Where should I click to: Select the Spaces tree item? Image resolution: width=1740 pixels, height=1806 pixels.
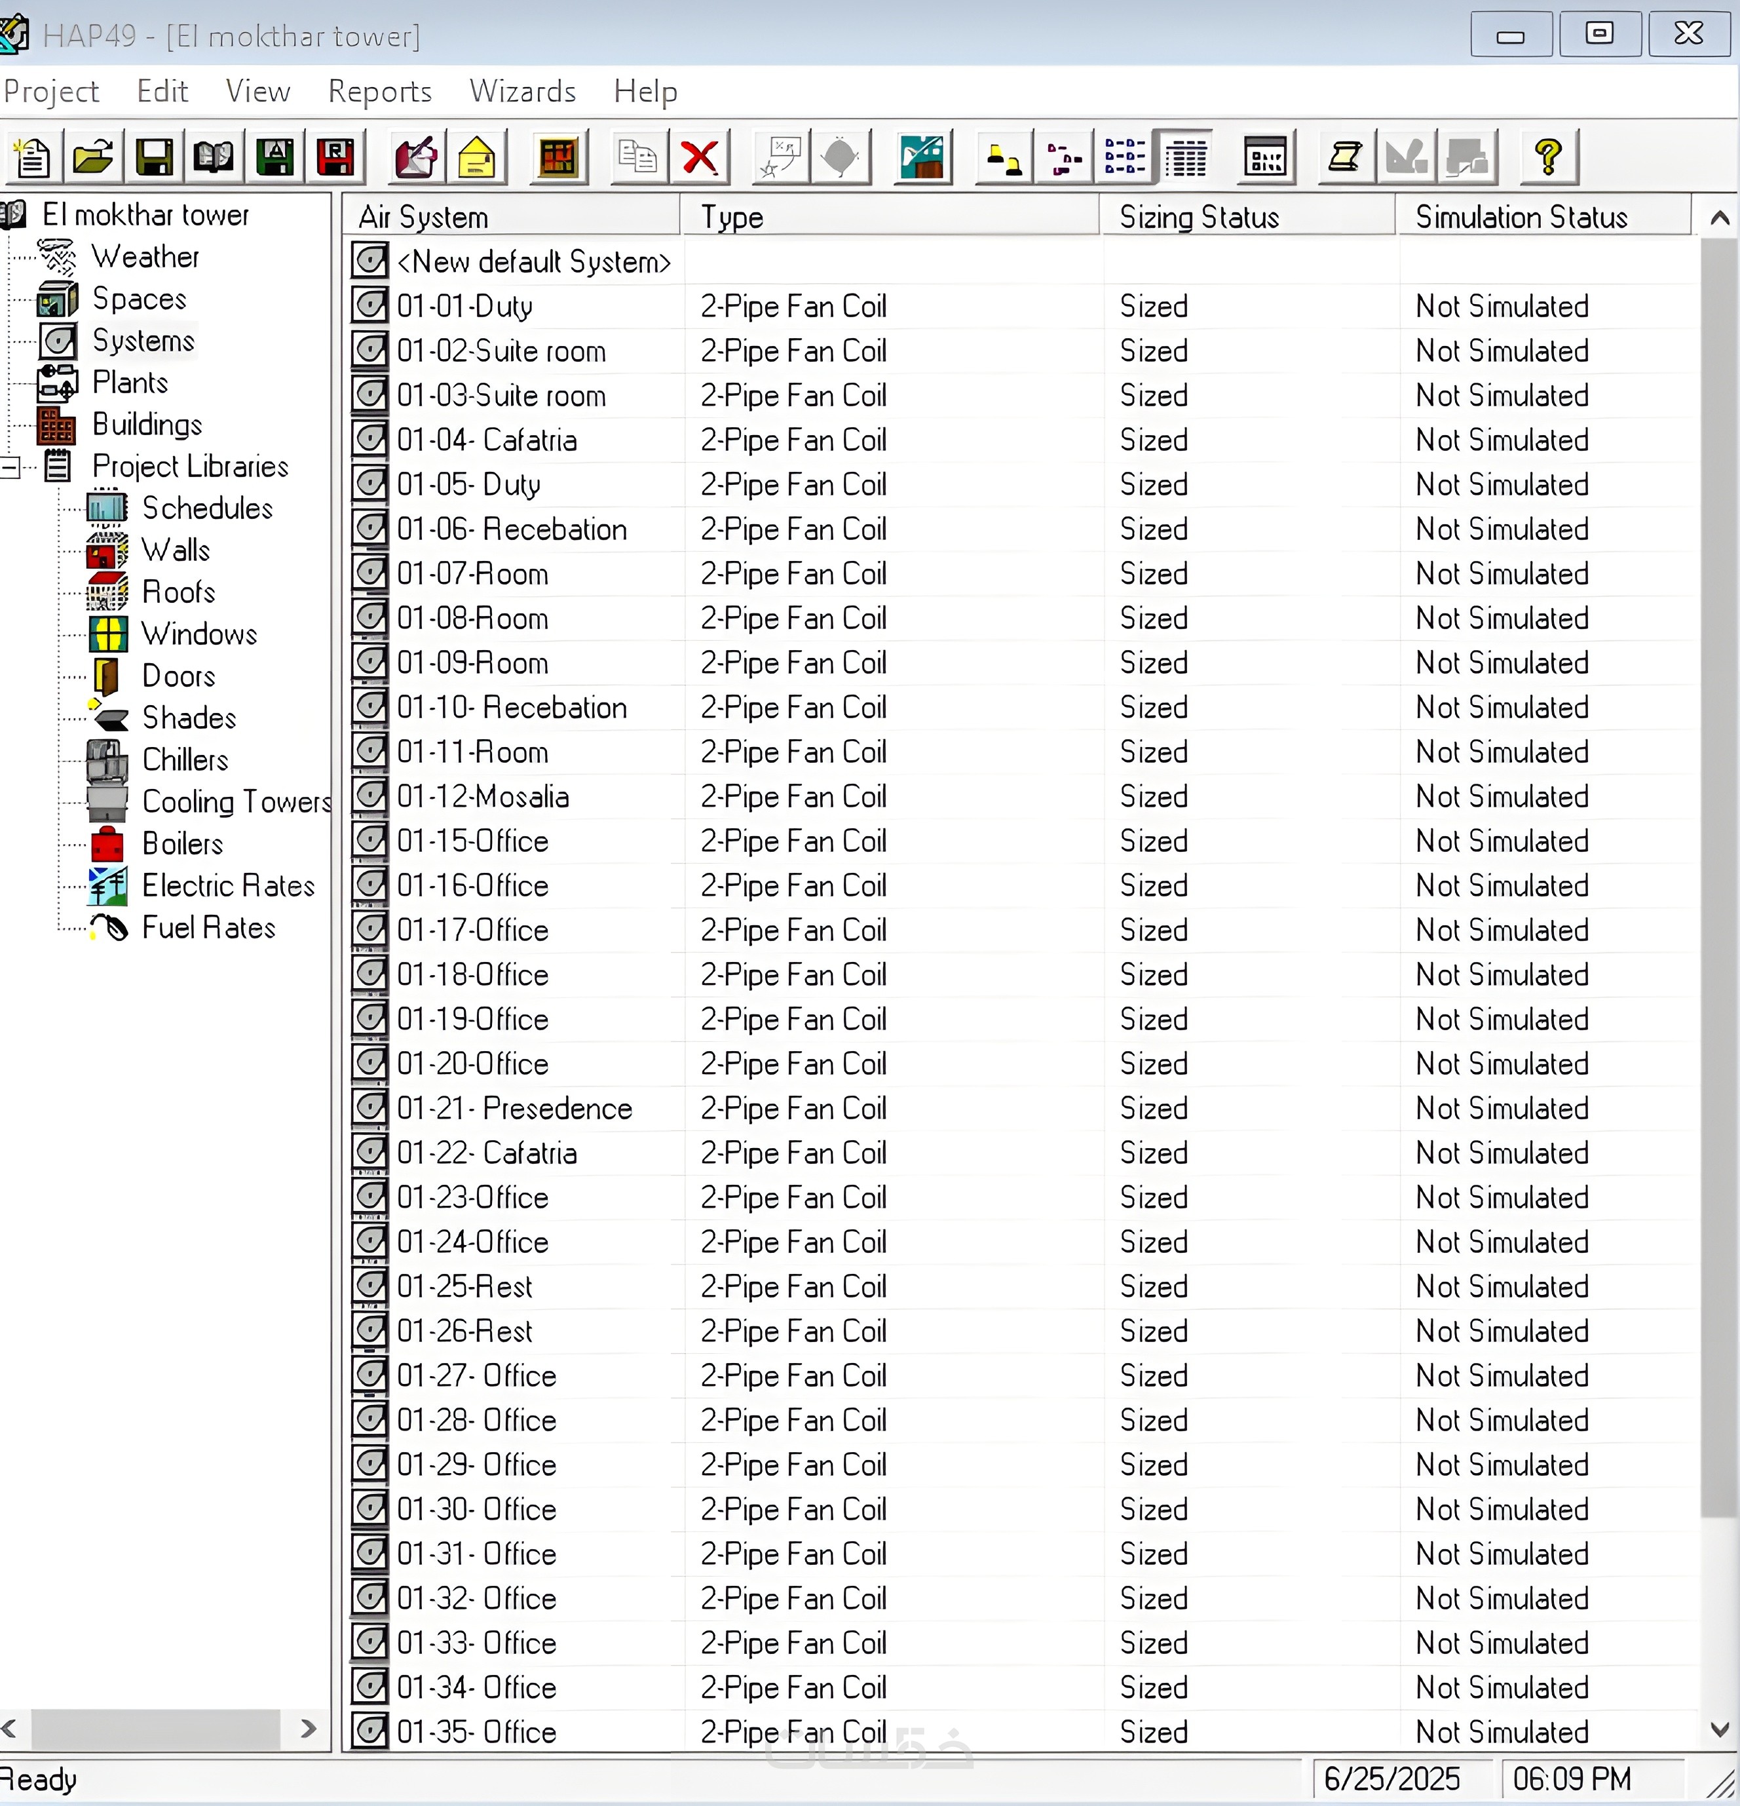[x=139, y=299]
